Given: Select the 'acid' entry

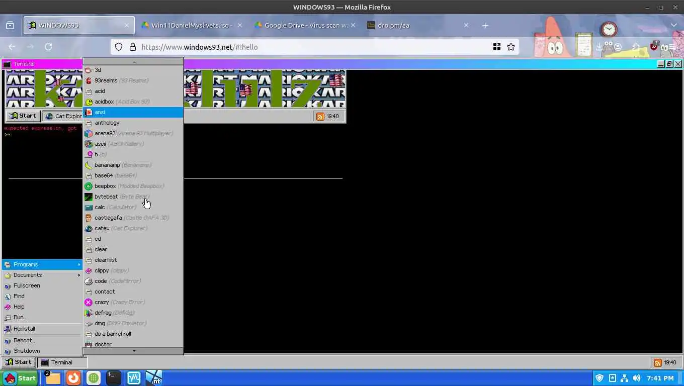Looking at the screenshot, I should tap(133, 91).
